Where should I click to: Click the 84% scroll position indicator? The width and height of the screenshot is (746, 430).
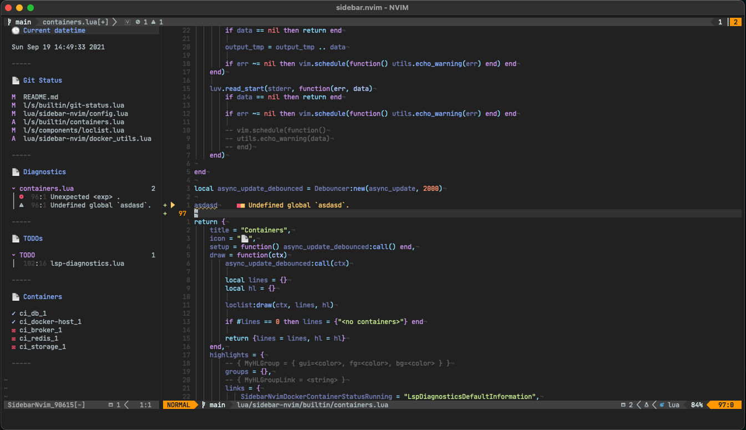click(x=697, y=405)
